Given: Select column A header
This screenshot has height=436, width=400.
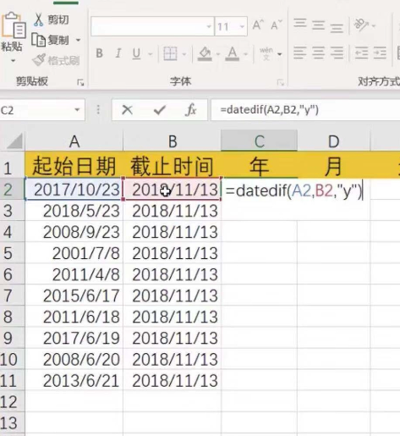Looking at the screenshot, I should pyautogui.click(x=74, y=141).
